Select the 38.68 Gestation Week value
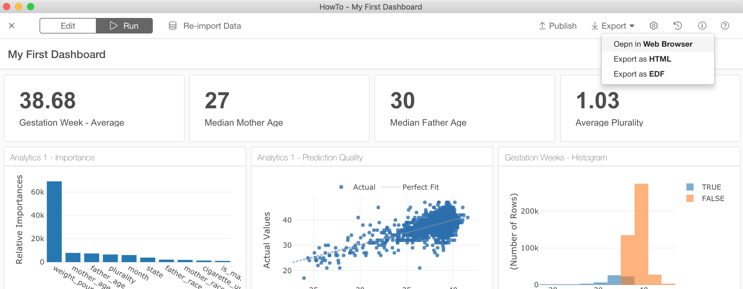The height and width of the screenshot is (289, 743). pyautogui.click(x=48, y=101)
